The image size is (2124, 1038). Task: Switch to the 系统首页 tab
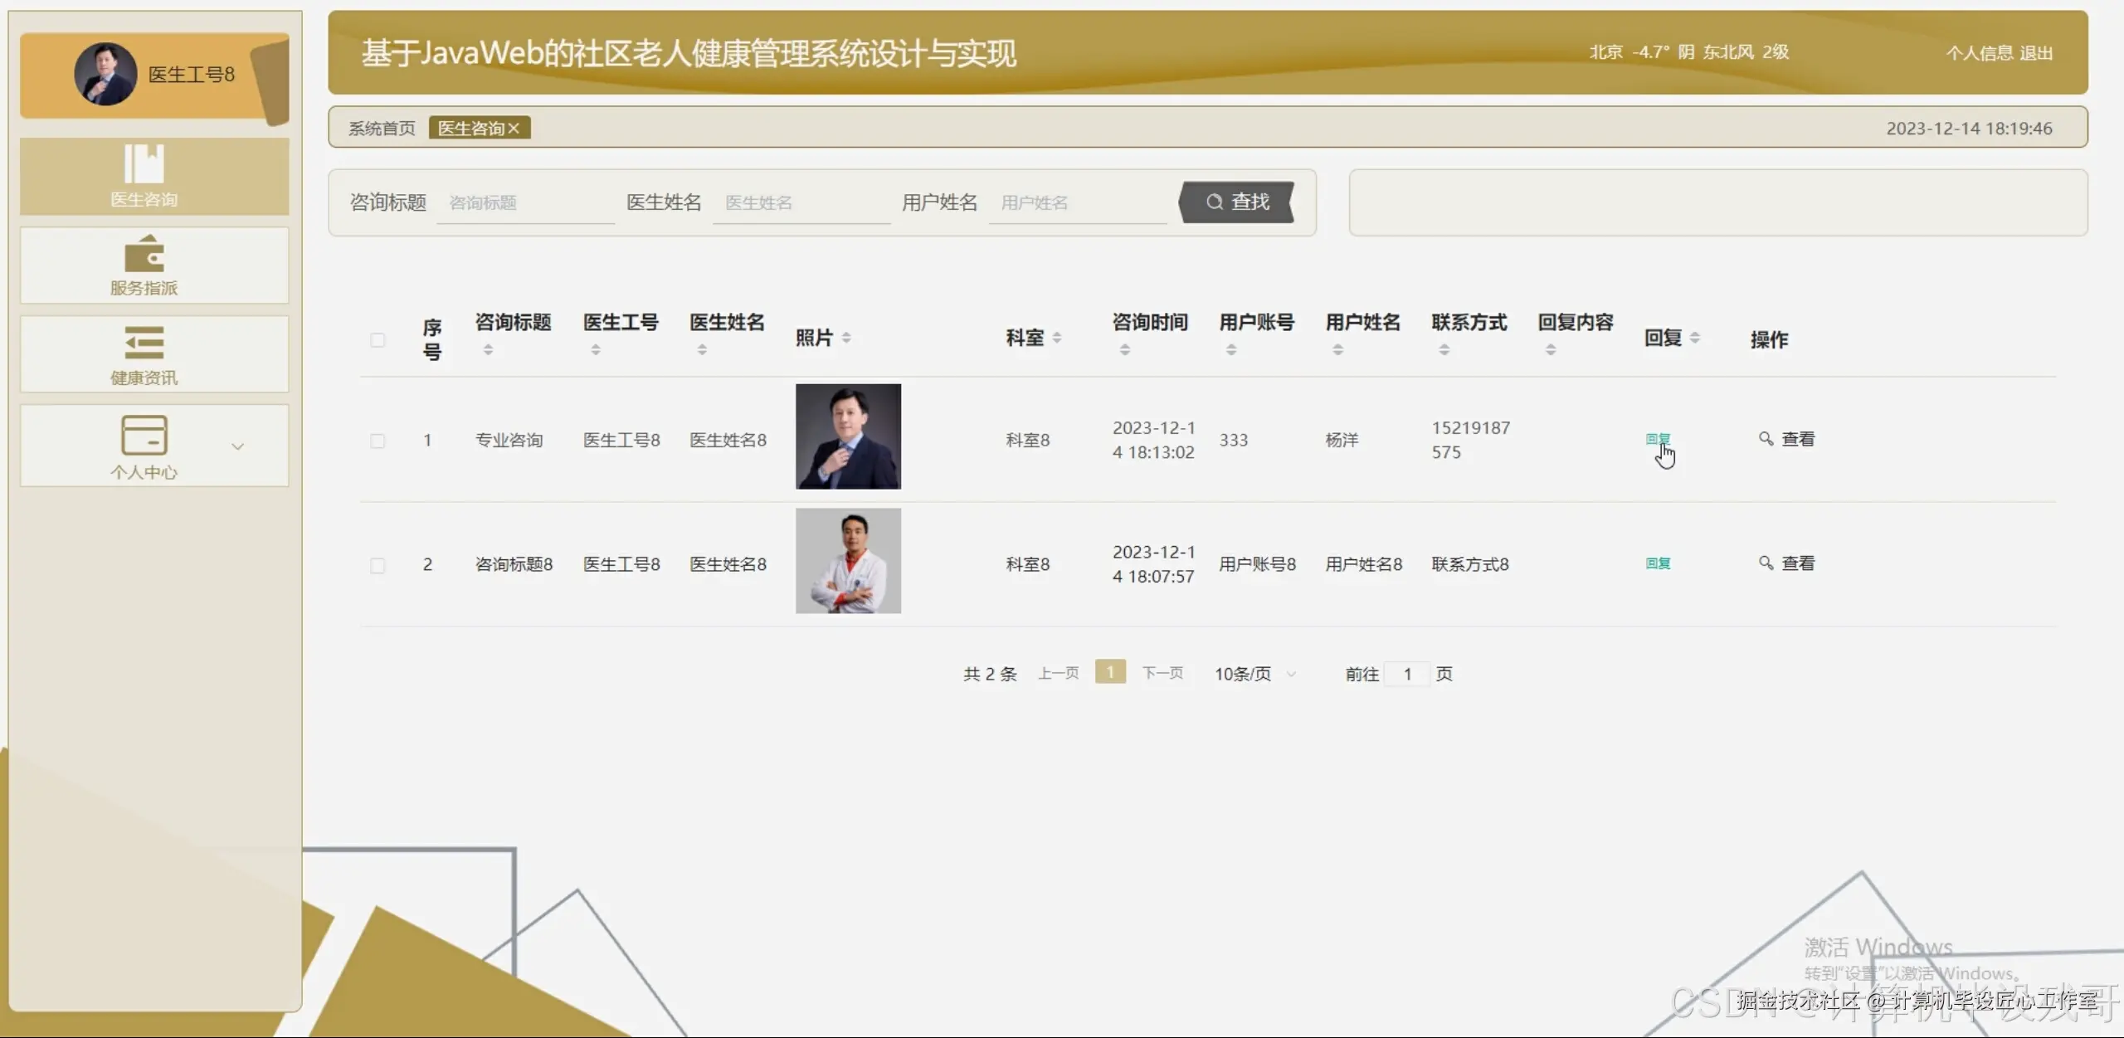382,129
